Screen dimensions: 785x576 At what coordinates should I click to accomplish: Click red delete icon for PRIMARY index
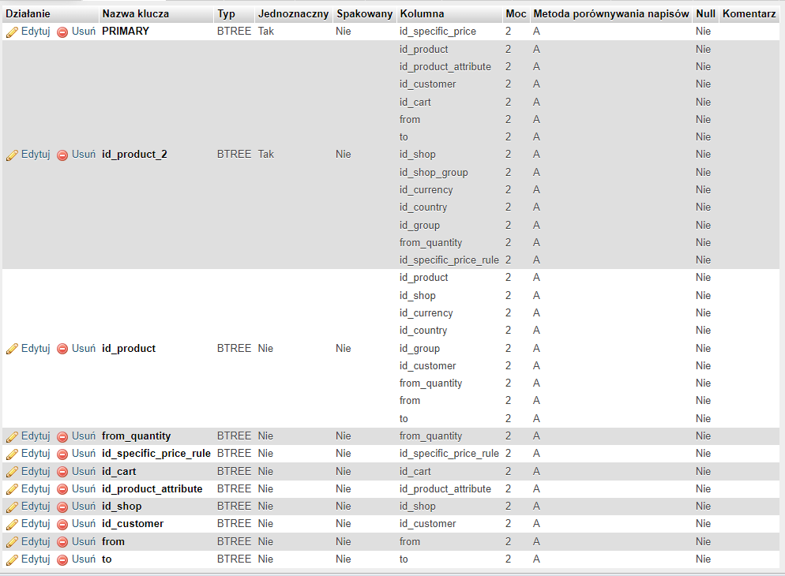click(x=62, y=32)
